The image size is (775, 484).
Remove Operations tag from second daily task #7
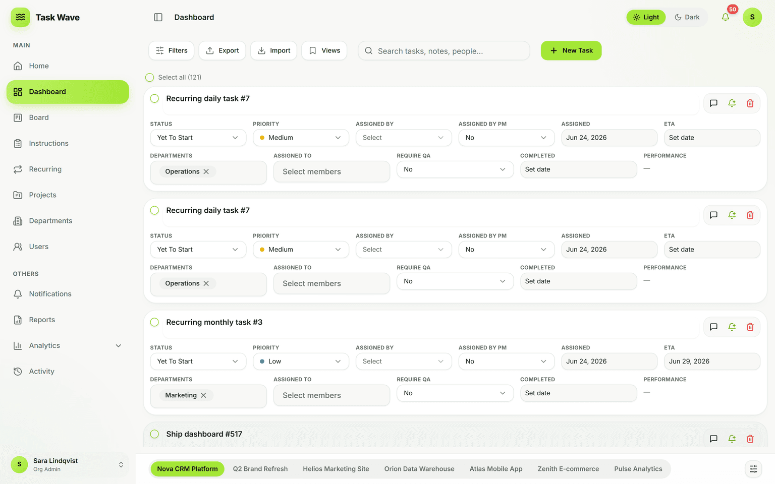click(x=206, y=283)
